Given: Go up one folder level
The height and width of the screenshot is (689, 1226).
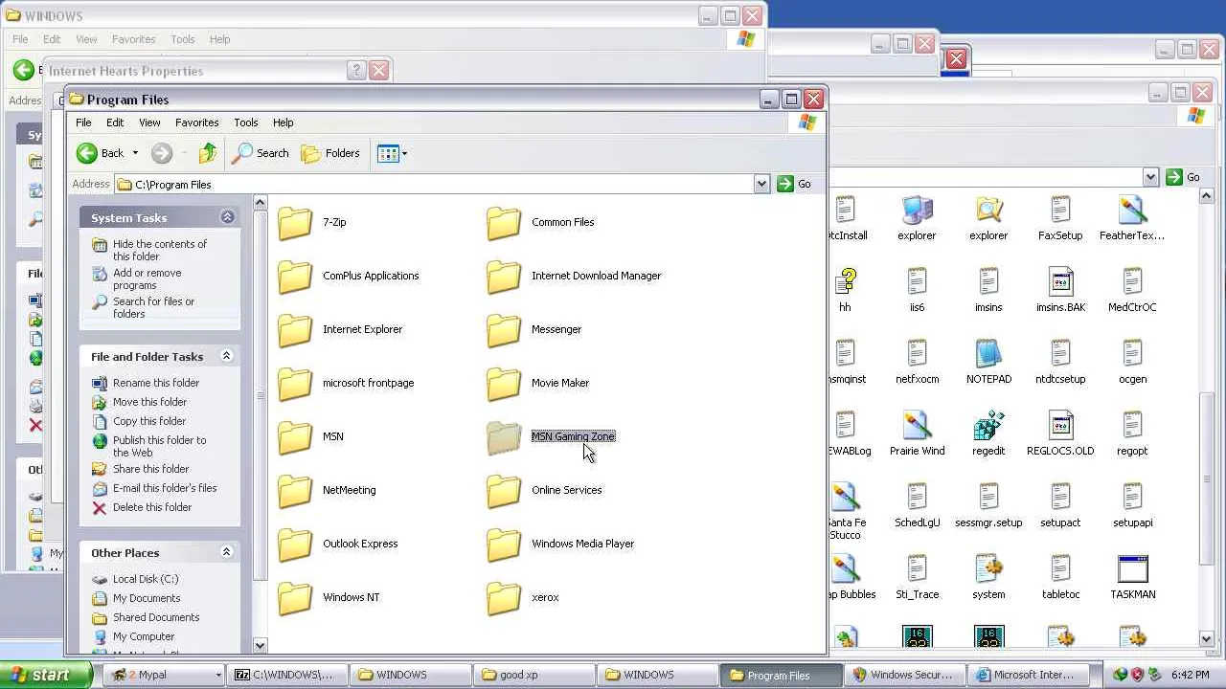Looking at the screenshot, I should click(208, 153).
